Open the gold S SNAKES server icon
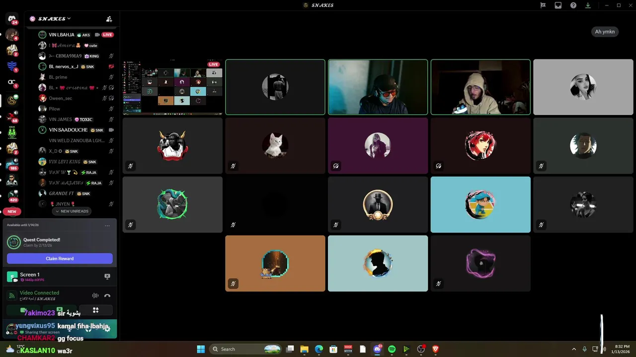636x357 pixels. click(12, 101)
